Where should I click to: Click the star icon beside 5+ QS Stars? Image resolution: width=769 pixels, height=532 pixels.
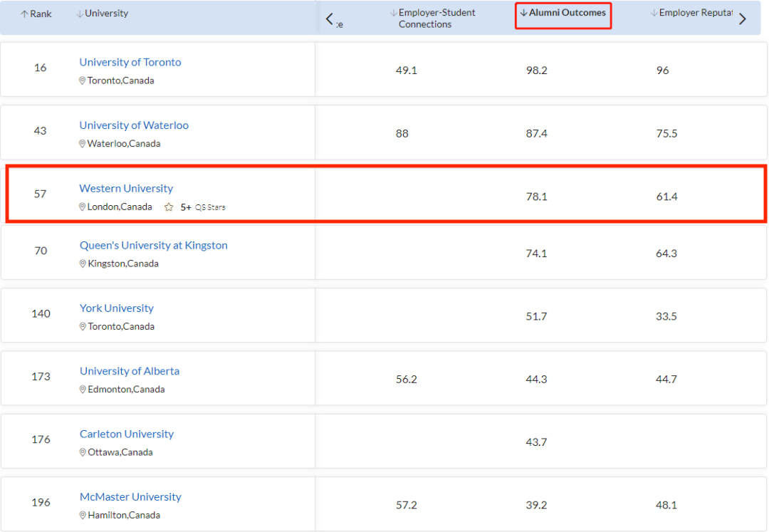point(169,207)
